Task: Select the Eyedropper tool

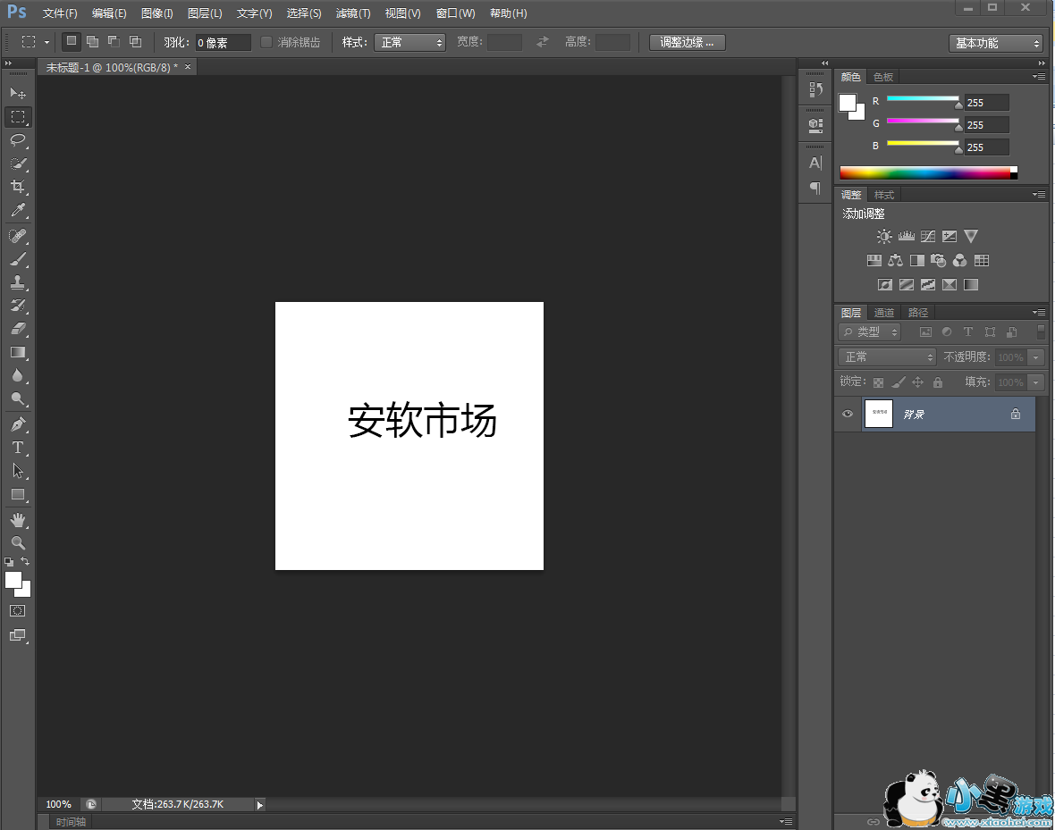Action: coord(18,211)
